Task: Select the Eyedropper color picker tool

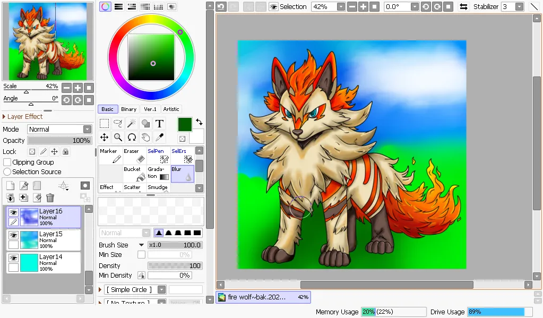Action: click(159, 137)
